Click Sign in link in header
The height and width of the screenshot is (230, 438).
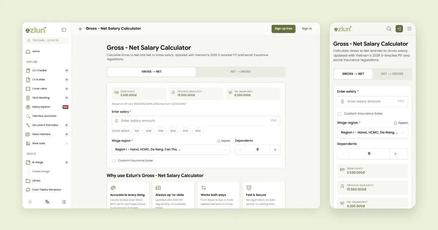pos(307,29)
